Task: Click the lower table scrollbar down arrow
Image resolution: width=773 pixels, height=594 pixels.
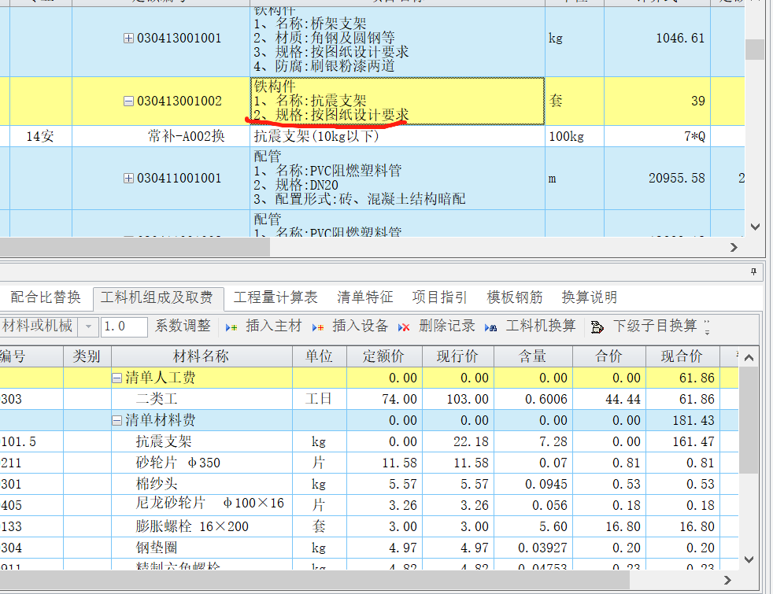Action: pos(749,559)
